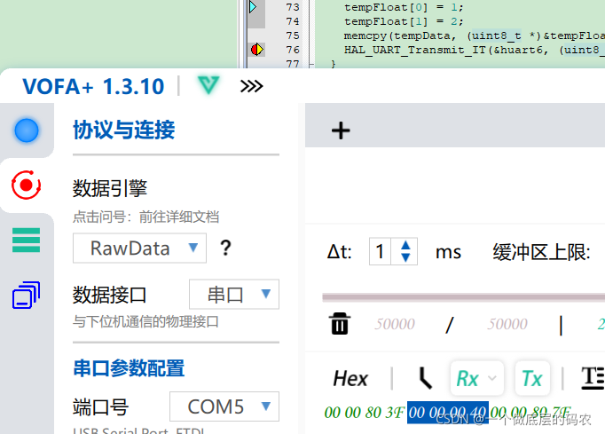Click received hex bytes 00 00 80 3F
This screenshot has width=605, height=434.
point(365,413)
